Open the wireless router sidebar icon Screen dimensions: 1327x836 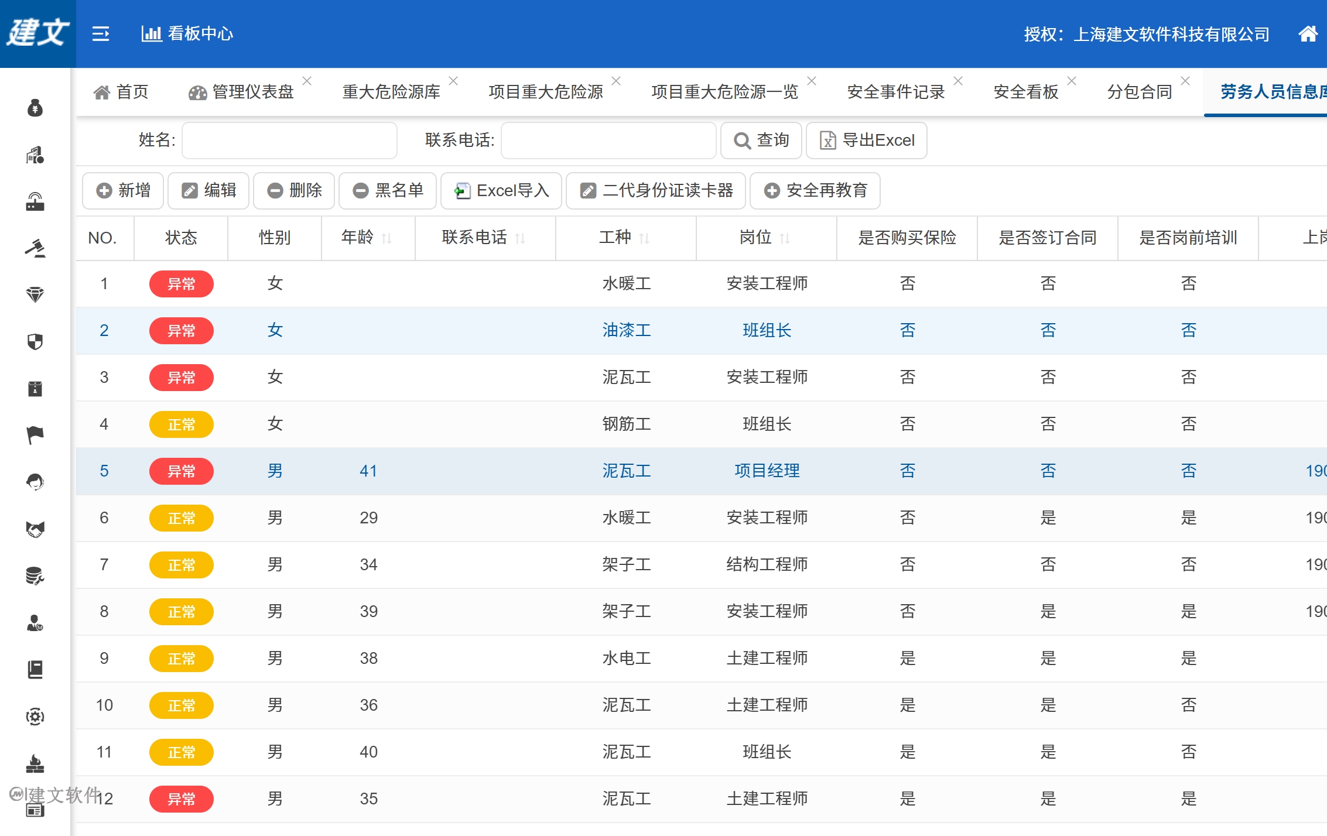coord(35,201)
